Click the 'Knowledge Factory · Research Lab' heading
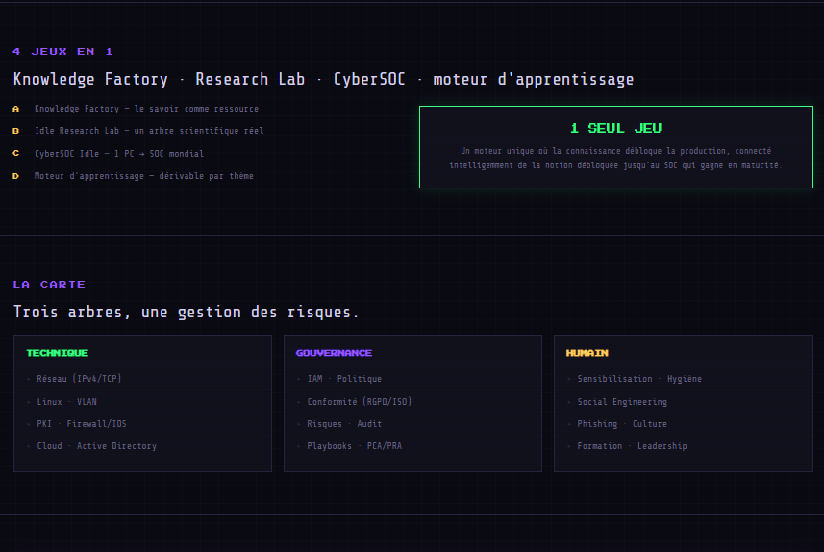The image size is (824, 552). [323, 80]
